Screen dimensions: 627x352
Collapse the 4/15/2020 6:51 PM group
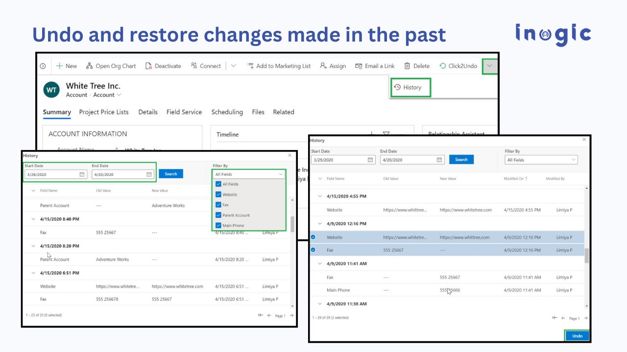[x=34, y=273]
